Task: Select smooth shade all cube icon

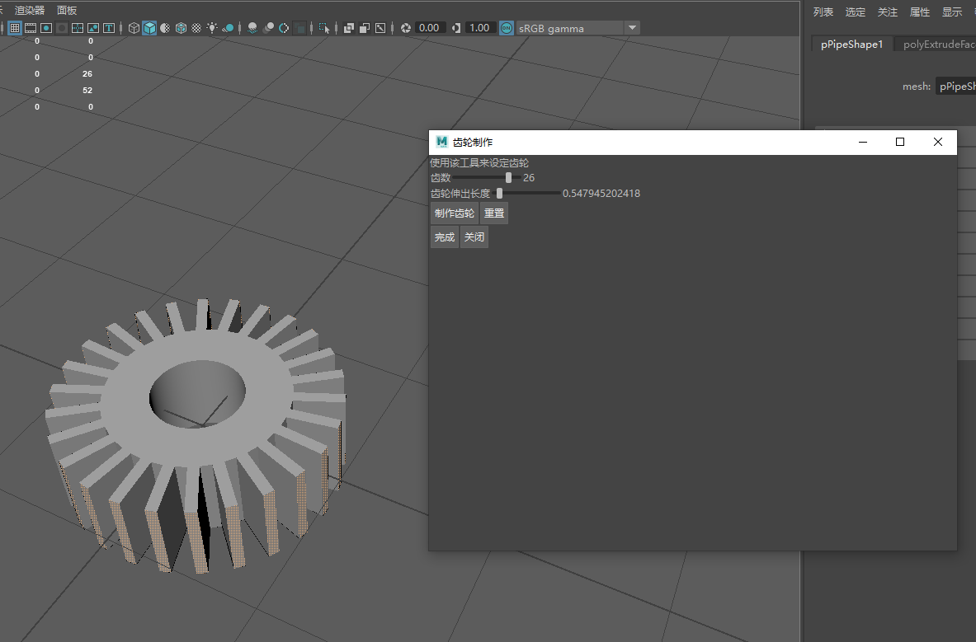Action: pyautogui.click(x=149, y=28)
